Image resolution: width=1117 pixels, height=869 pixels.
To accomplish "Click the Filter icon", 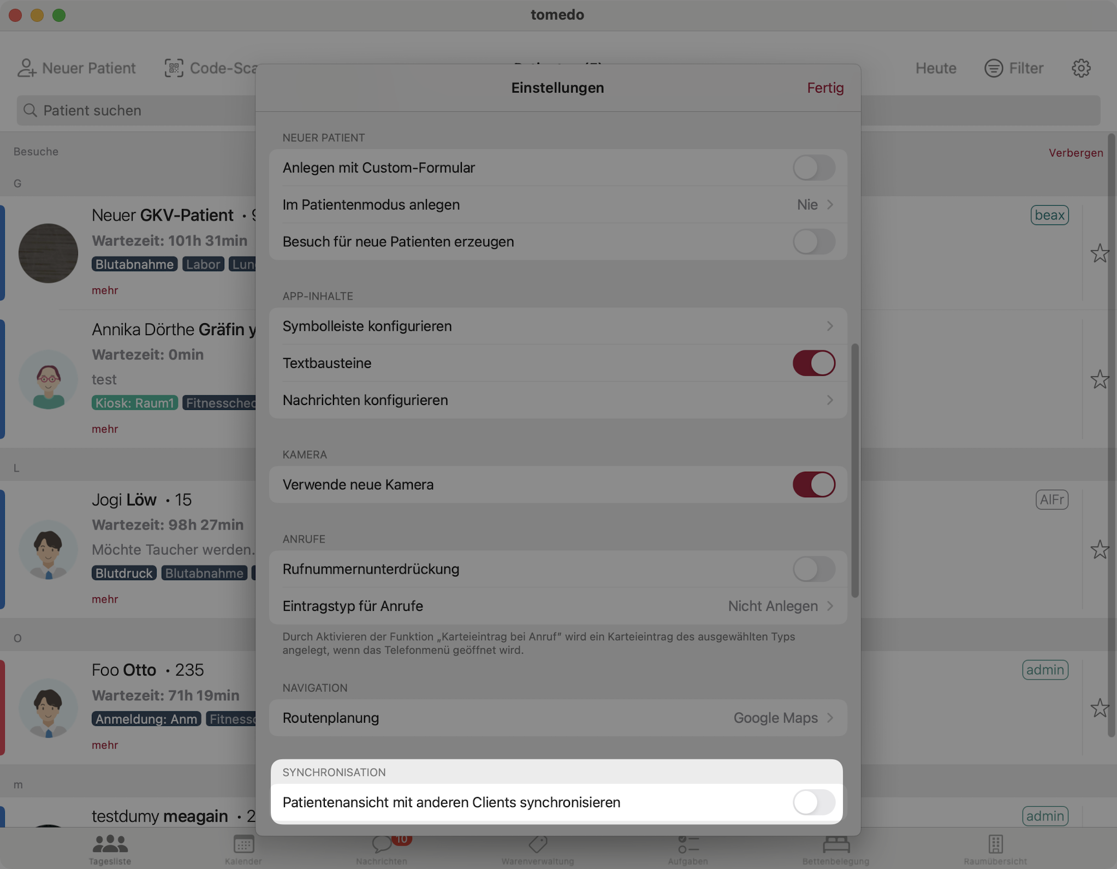I will coord(994,68).
